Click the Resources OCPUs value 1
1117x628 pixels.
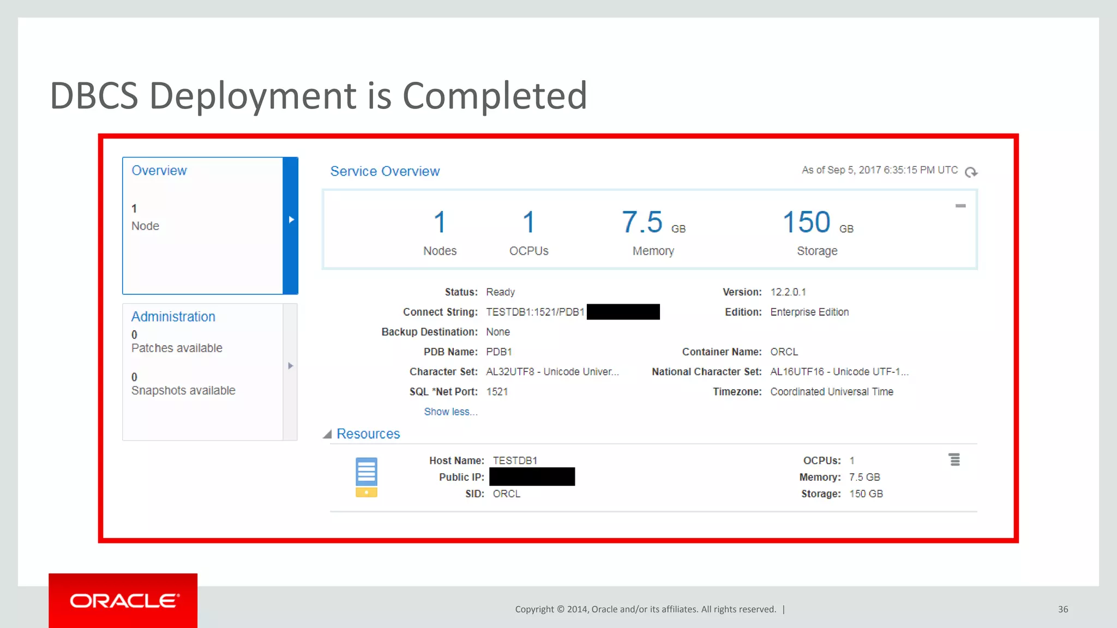coord(852,461)
